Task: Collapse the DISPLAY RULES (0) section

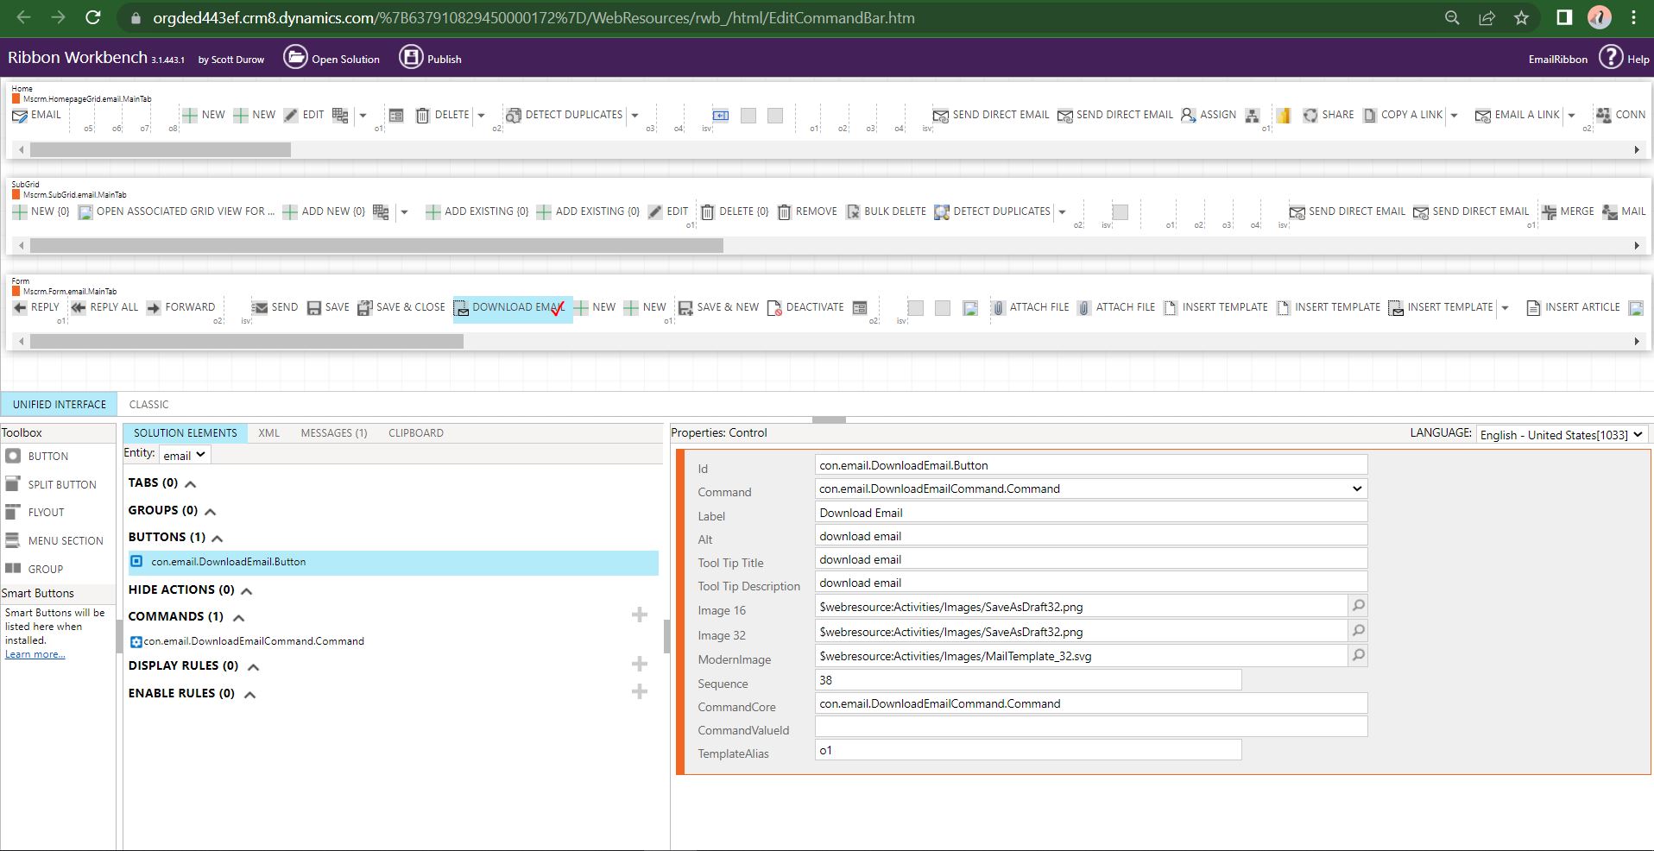Action: pyautogui.click(x=254, y=667)
